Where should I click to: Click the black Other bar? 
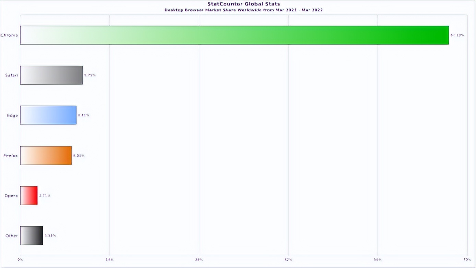tap(32, 236)
